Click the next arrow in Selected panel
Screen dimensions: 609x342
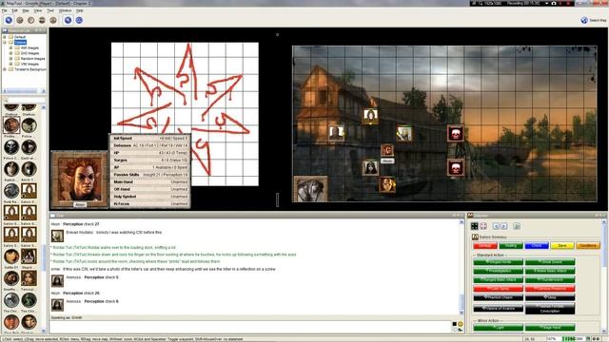pyautogui.click(x=503, y=226)
